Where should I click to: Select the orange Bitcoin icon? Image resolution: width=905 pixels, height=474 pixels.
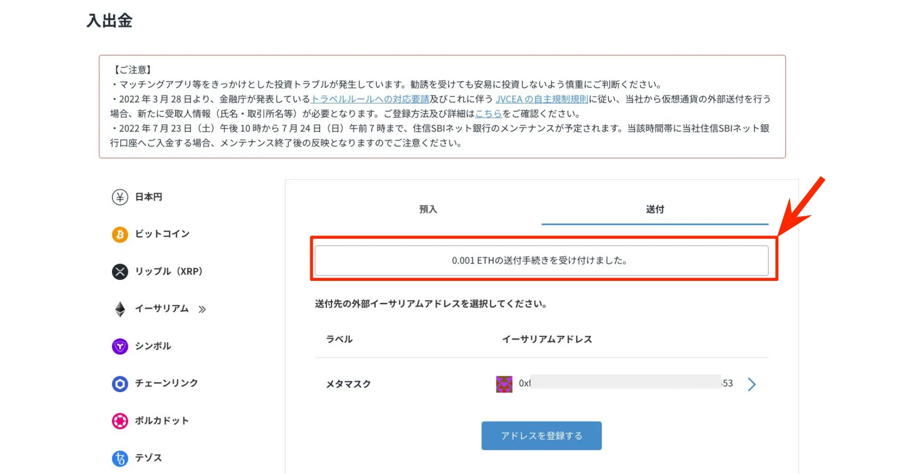point(120,235)
